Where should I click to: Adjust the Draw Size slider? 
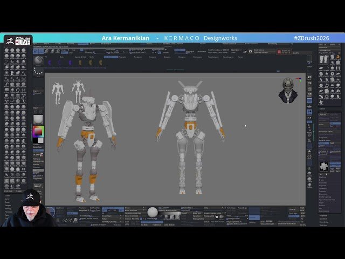(x=113, y=52)
